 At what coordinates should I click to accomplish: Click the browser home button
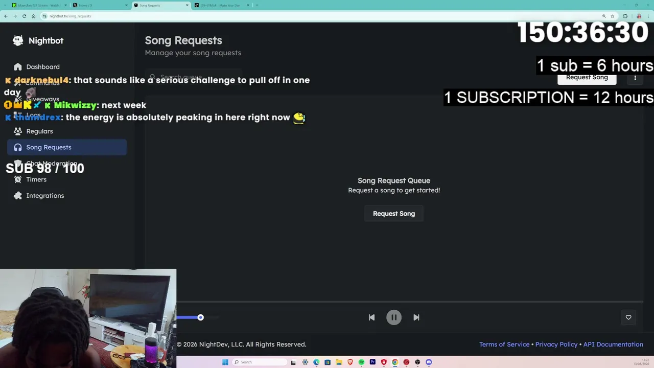[x=33, y=16]
